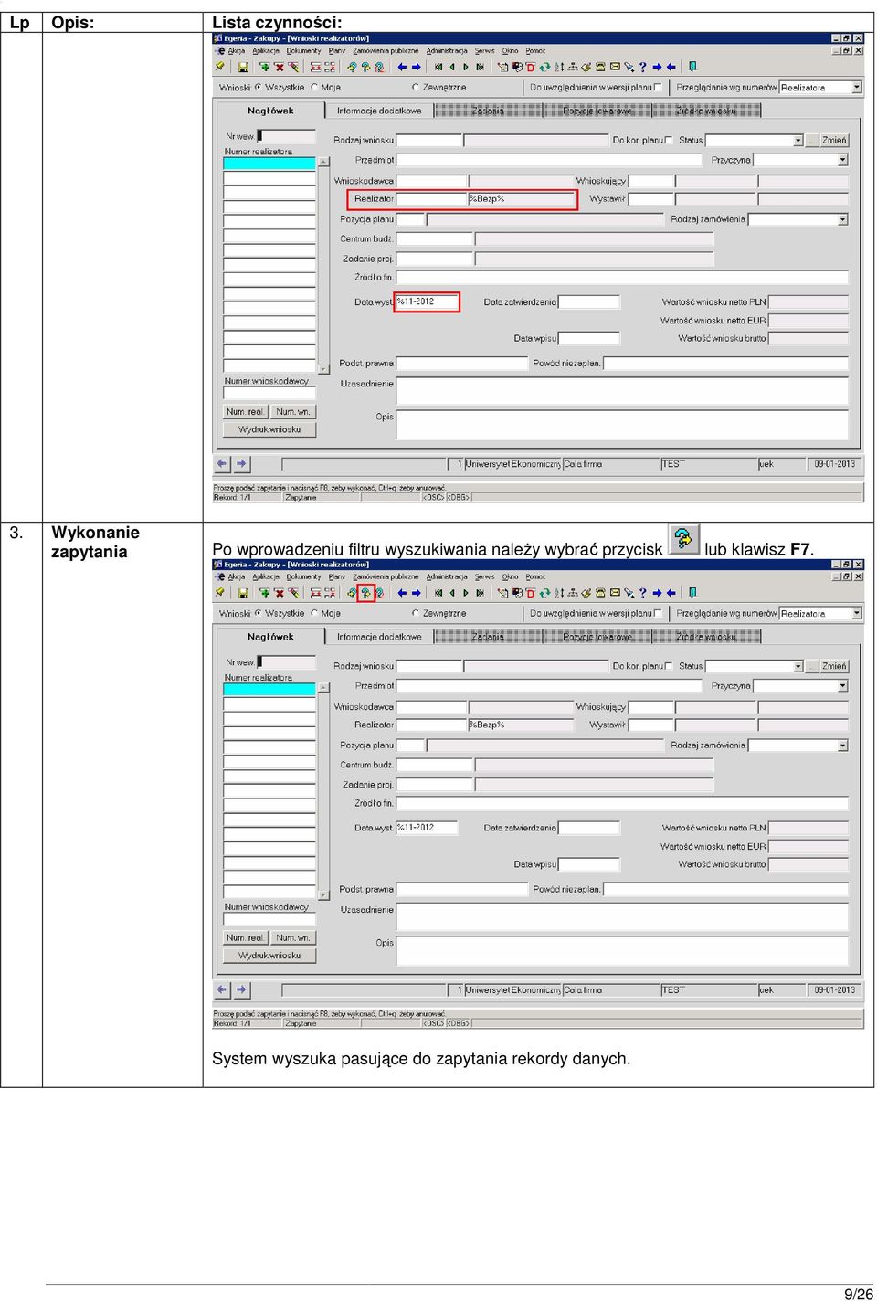877x1301 pixels.
Task: Click 'Wydruk wniosku' button in second screenshot
Action: pyautogui.click(x=269, y=956)
